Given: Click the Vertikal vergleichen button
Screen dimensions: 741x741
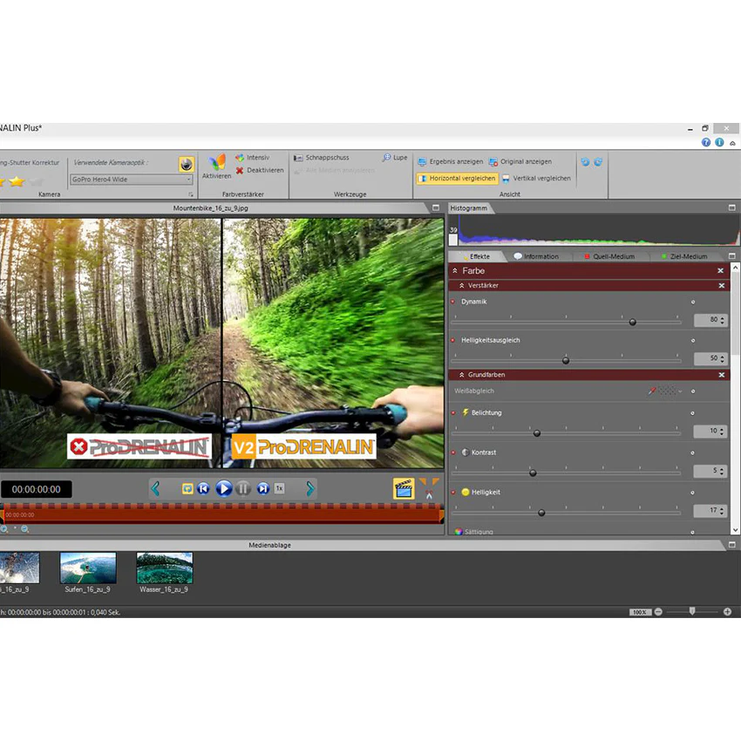Looking at the screenshot, I should pos(536,178).
